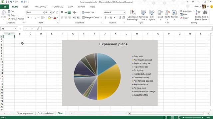
Task: Add a new sheet with plus button
Action: [x=72, y=113]
